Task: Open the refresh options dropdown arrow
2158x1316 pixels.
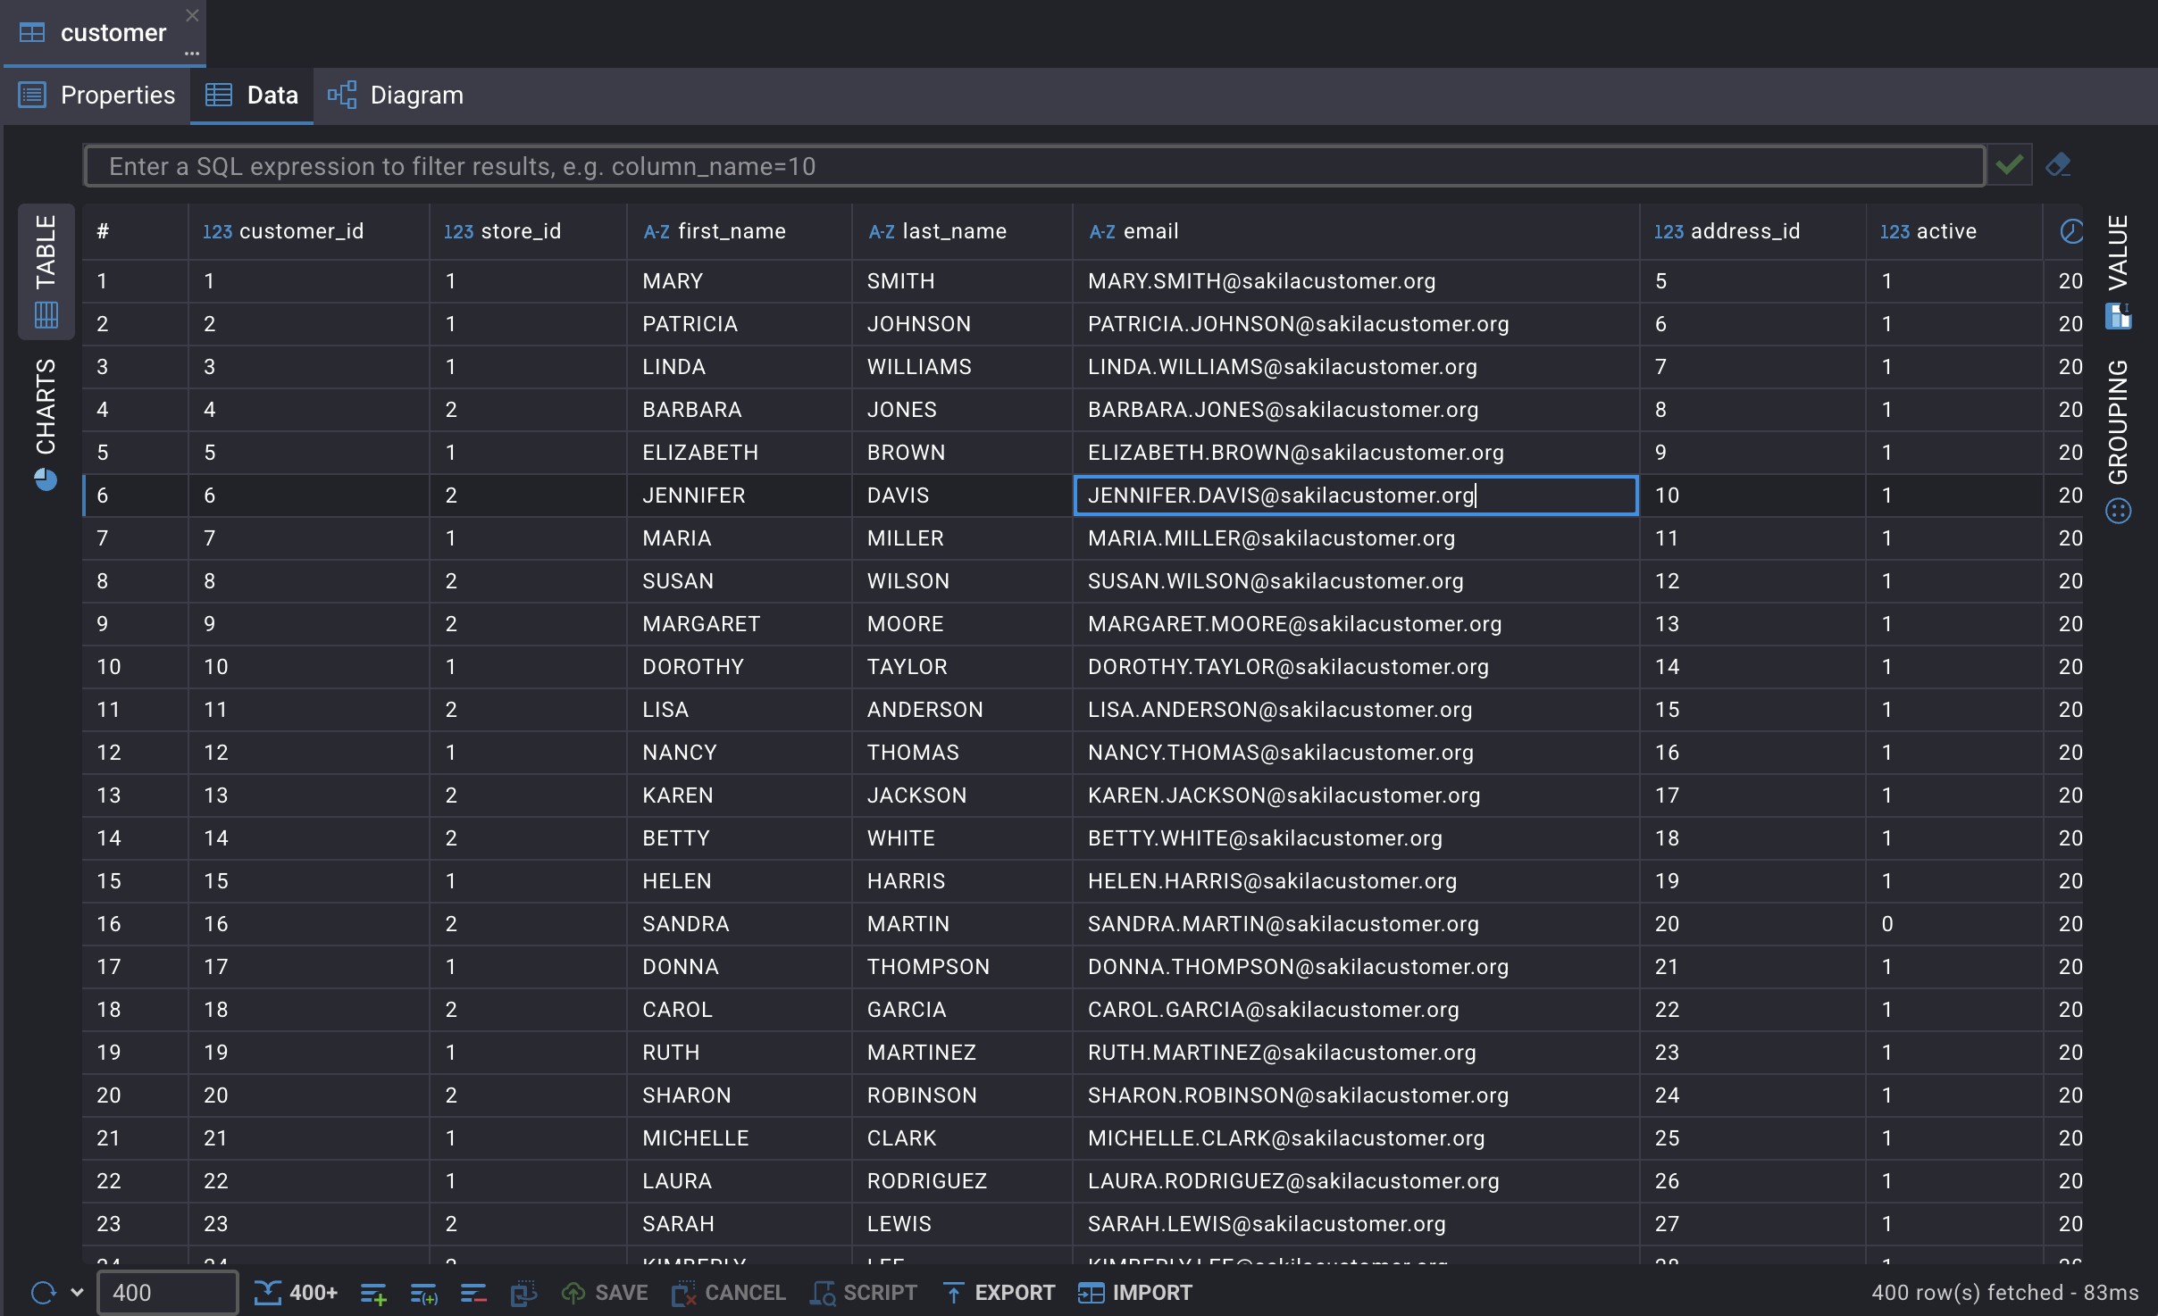Action: 77,1292
